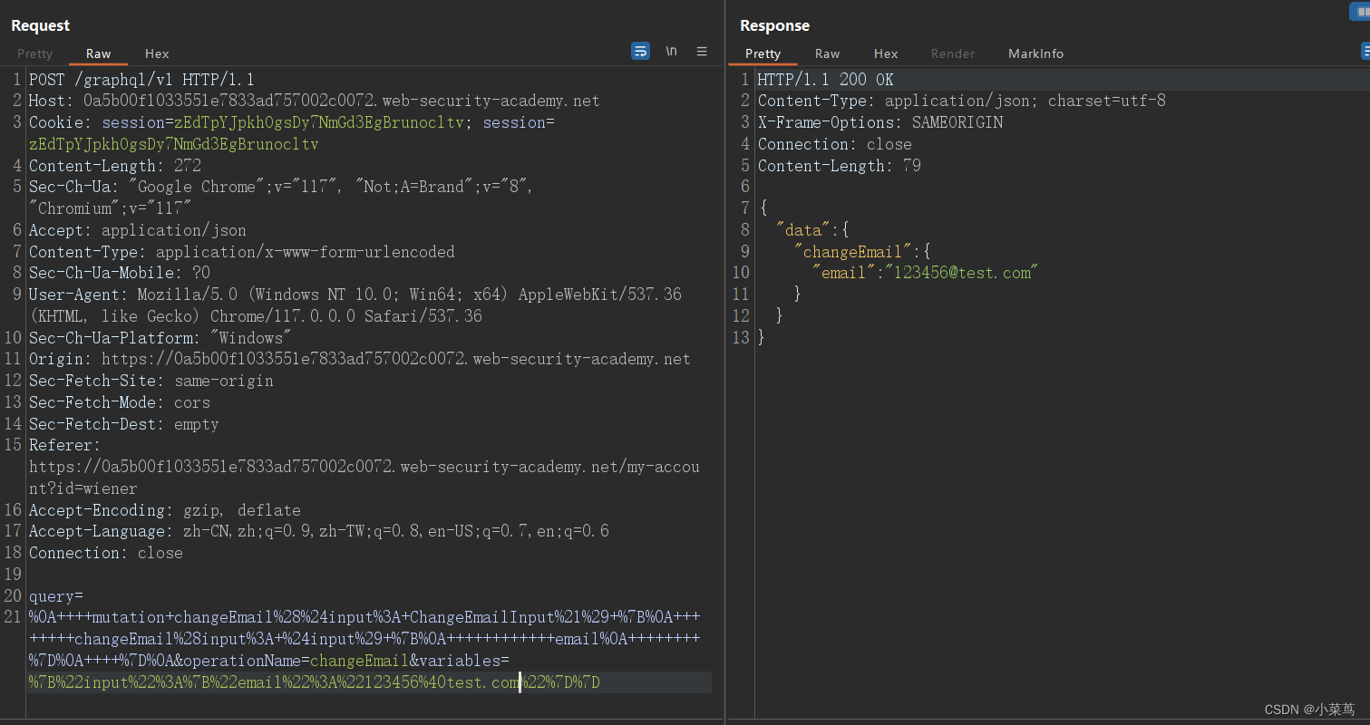Open the Render tab in Response panel

pyautogui.click(x=953, y=53)
